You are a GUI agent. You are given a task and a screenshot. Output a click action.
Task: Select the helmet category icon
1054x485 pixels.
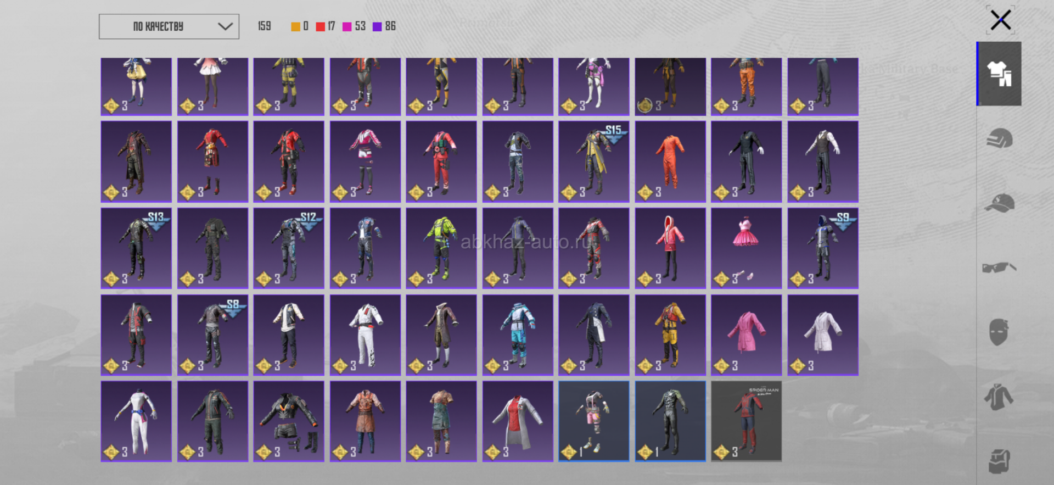pos(999,138)
